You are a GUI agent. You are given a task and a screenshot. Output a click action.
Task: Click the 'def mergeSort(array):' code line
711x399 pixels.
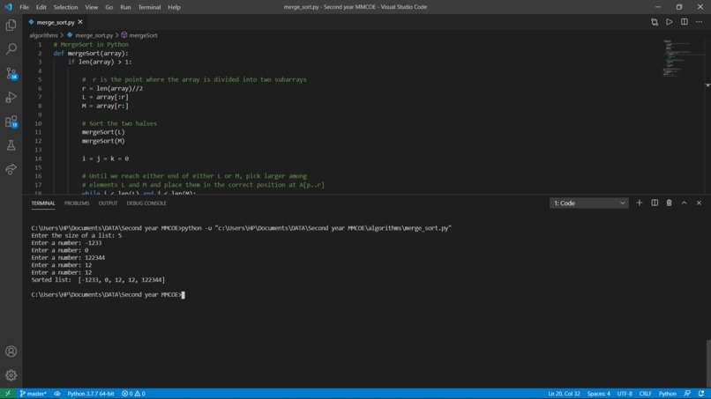coord(91,53)
